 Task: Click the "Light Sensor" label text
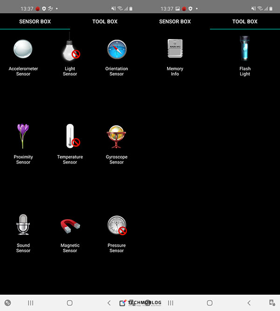pyautogui.click(x=70, y=71)
